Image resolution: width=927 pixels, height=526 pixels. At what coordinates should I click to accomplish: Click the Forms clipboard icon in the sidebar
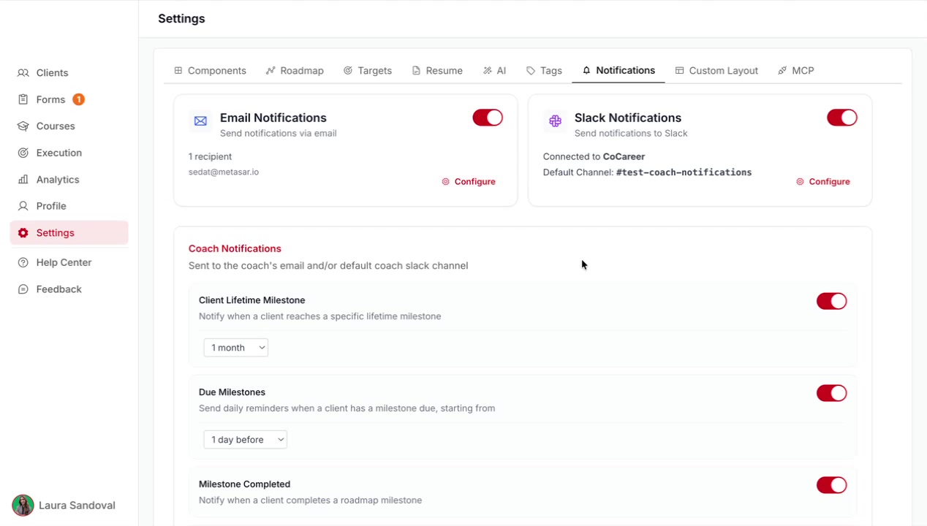pyautogui.click(x=23, y=99)
